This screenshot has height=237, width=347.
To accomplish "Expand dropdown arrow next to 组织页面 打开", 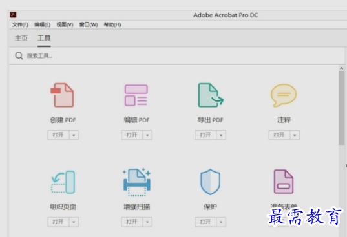I will (x=74, y=222).
